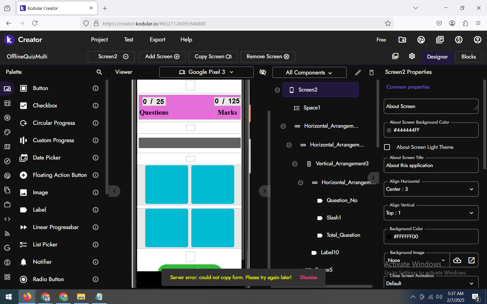The image size is (487, 304).
Task: Toggle viewer visibility with the eye icon
Action: 263,72
